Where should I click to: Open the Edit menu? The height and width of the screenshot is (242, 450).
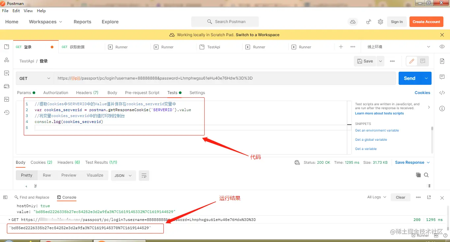[x=16, y=11]
